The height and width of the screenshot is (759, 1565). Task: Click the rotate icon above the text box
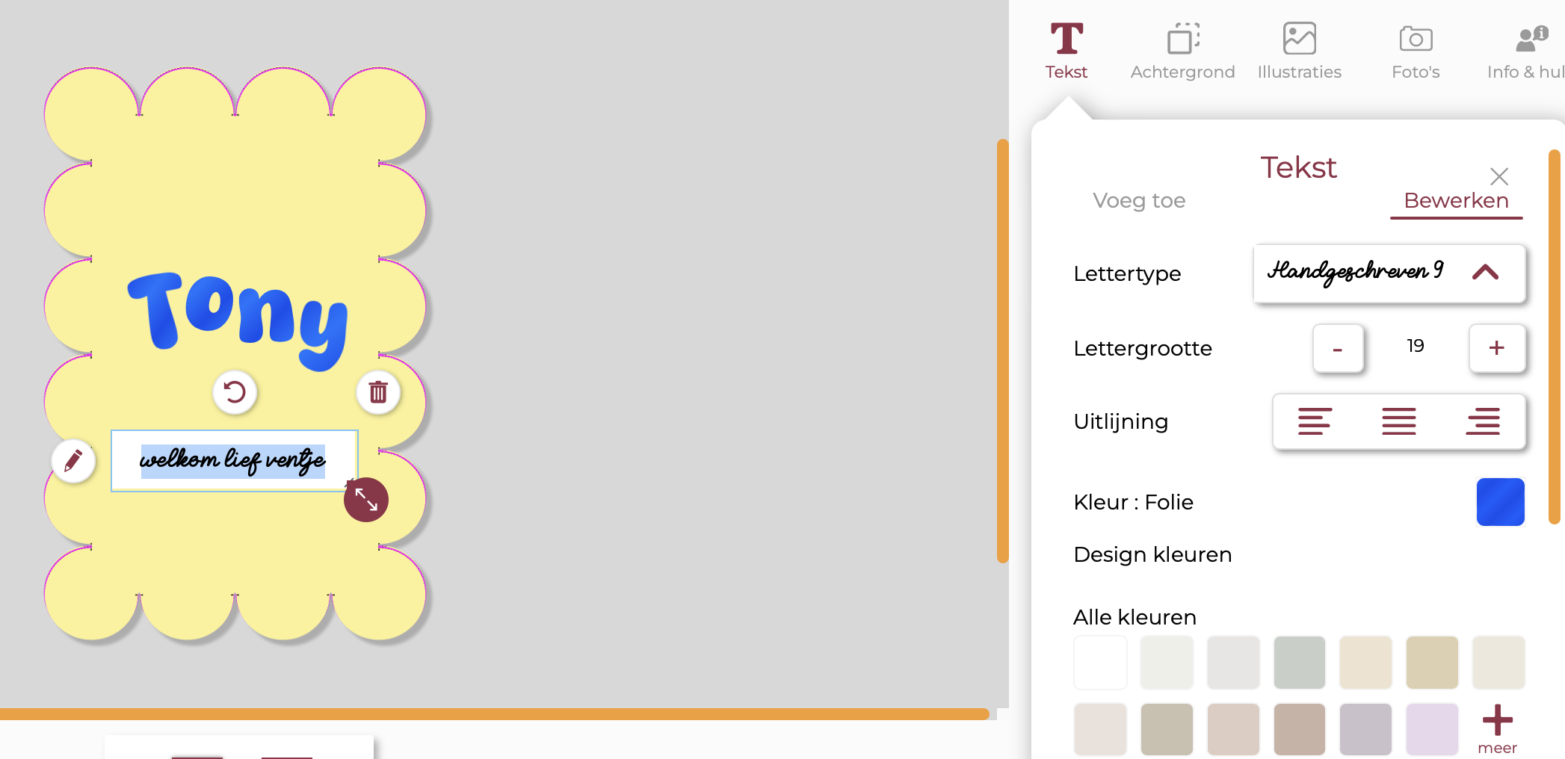[235, 392]
